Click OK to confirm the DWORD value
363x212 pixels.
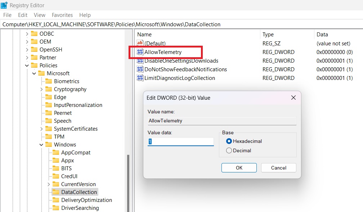click(239, 167)
